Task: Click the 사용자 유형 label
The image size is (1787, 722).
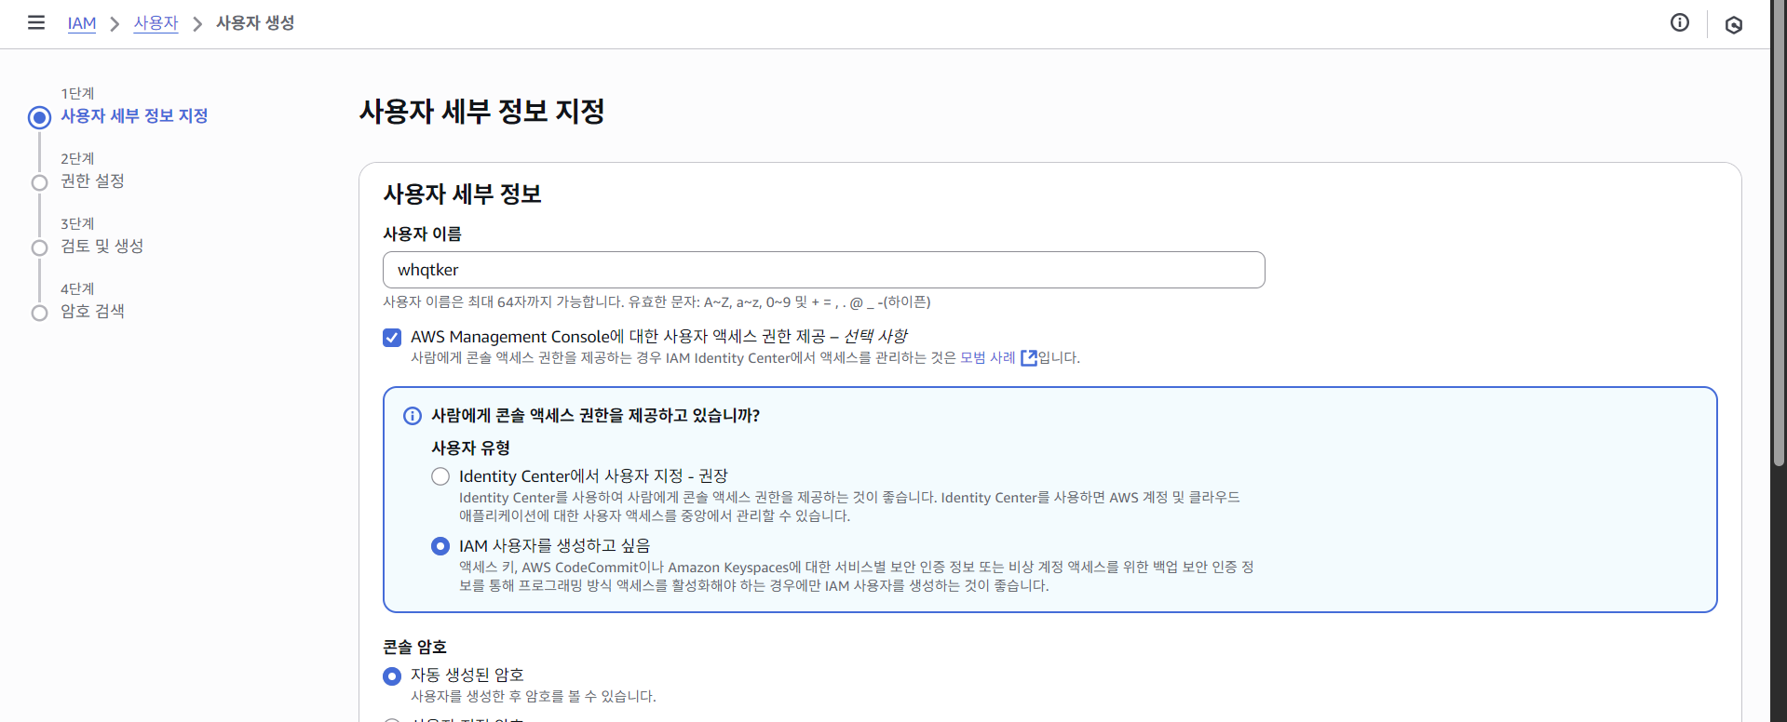Action: [x=470, y=448]
